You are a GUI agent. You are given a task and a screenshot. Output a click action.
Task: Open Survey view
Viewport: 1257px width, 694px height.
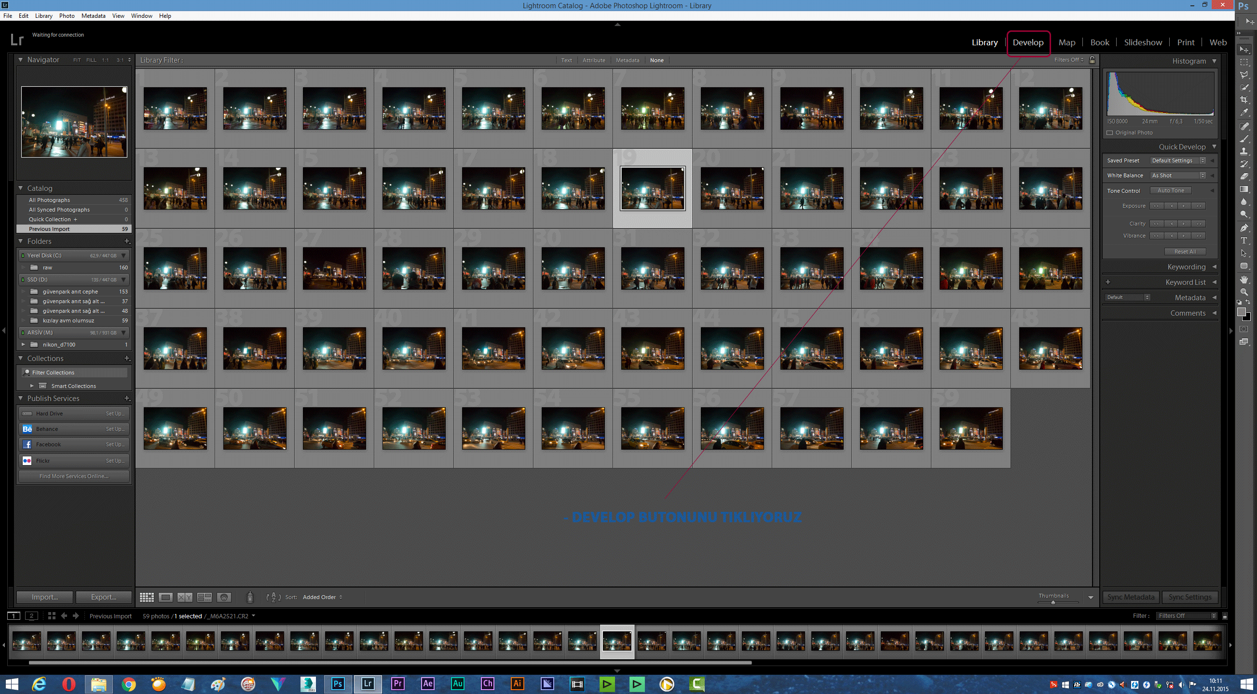pyautogui.click(x=205, y=597)
